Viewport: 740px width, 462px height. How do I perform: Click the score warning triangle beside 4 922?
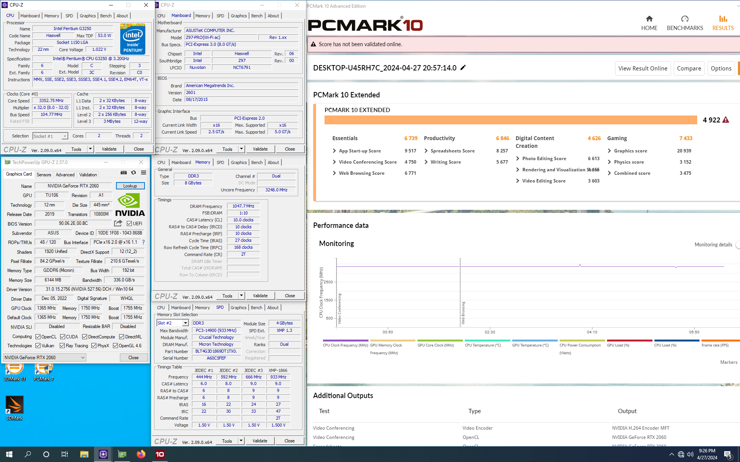click(726, 120)
